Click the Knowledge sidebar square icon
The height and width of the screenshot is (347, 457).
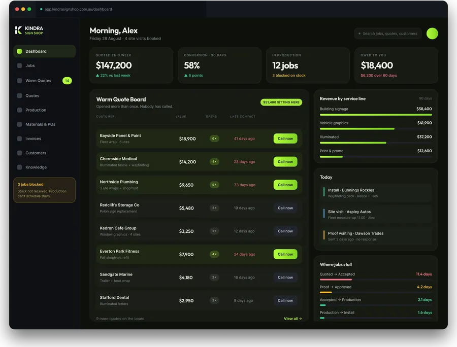(19, 167)
